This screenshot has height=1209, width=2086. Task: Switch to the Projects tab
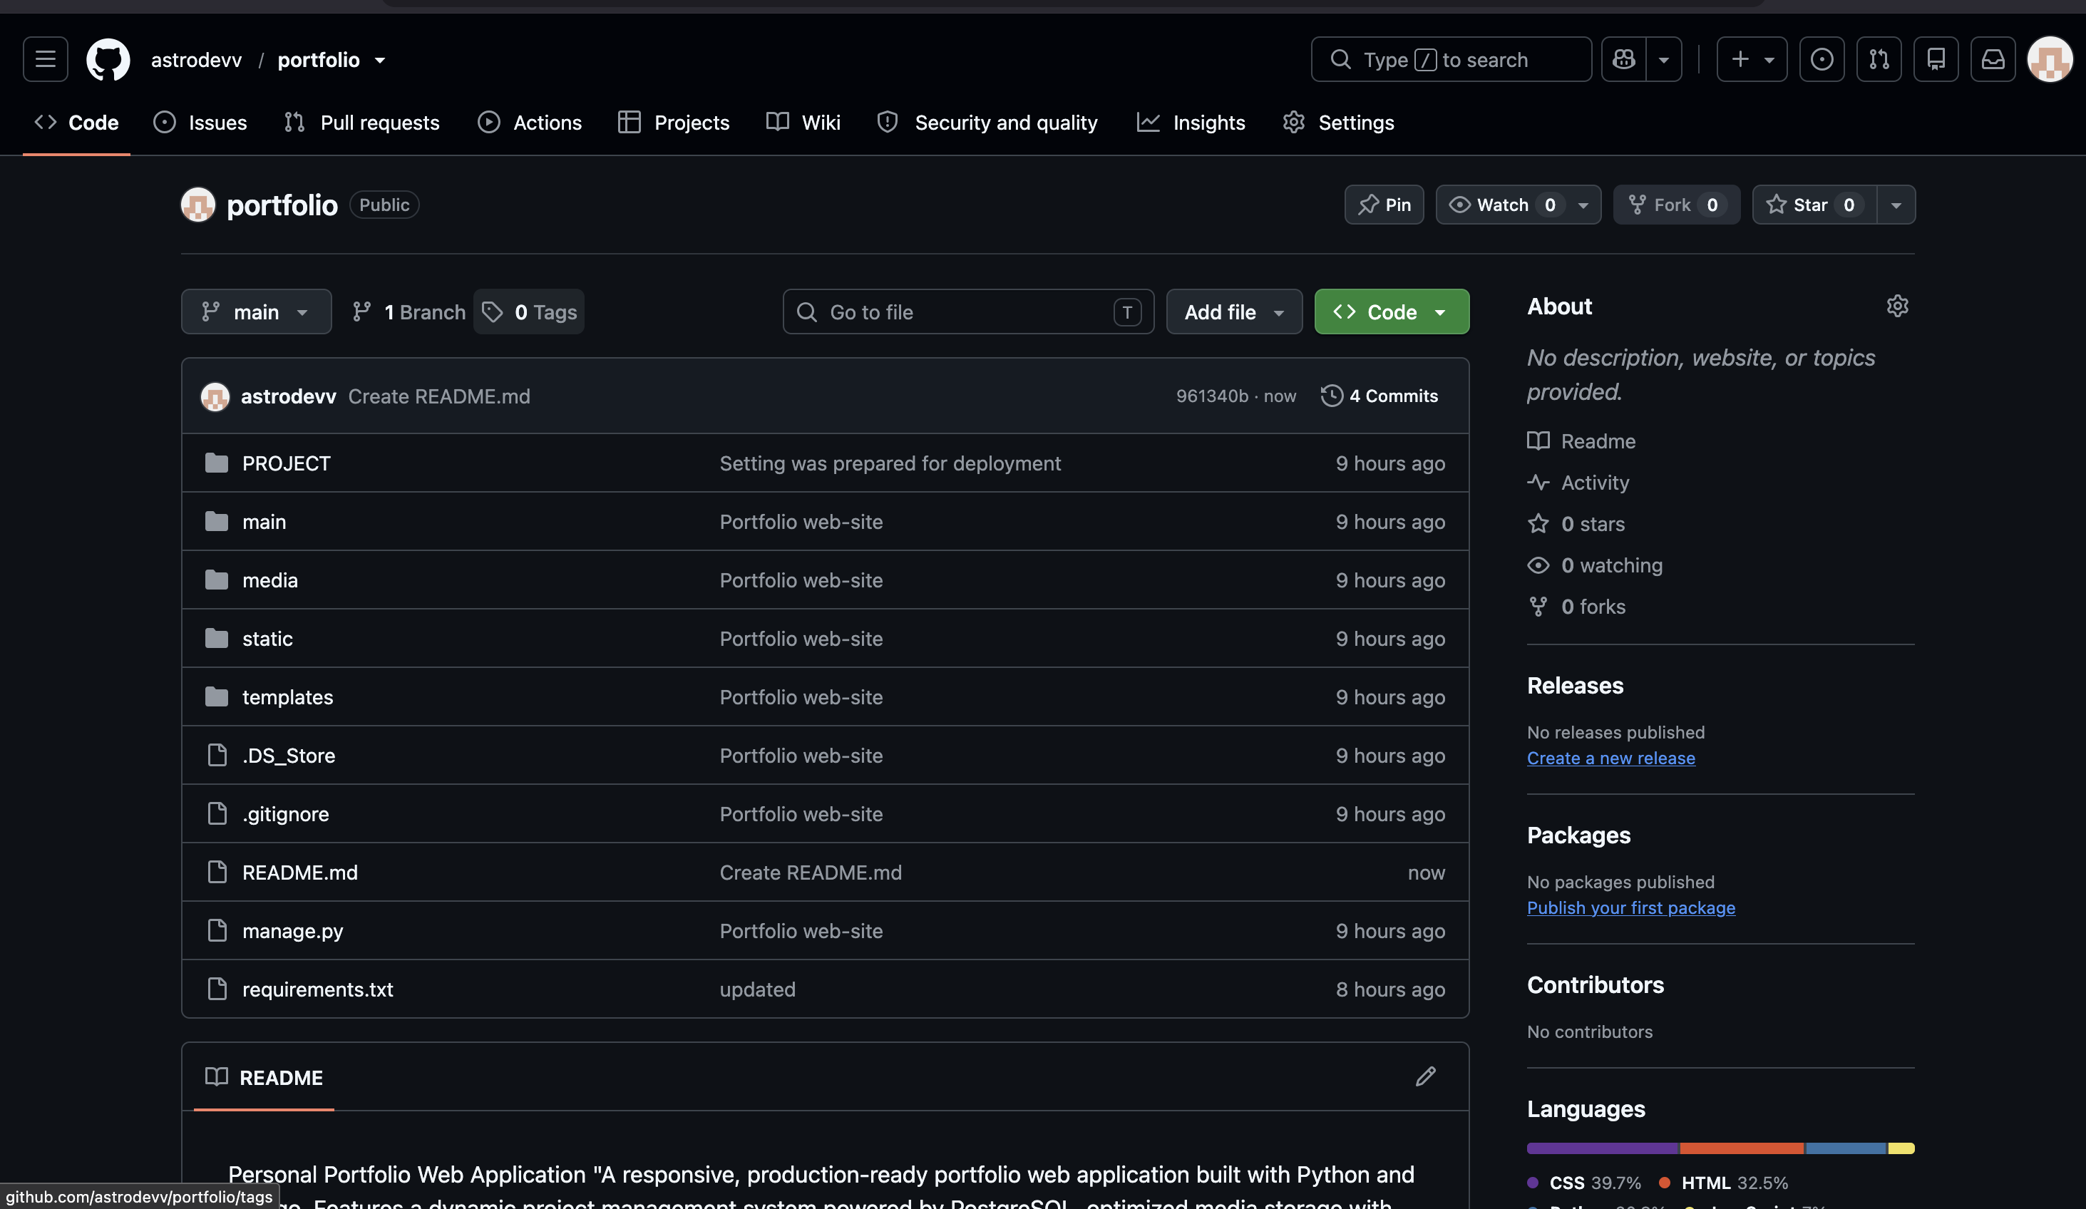point(674,123)
